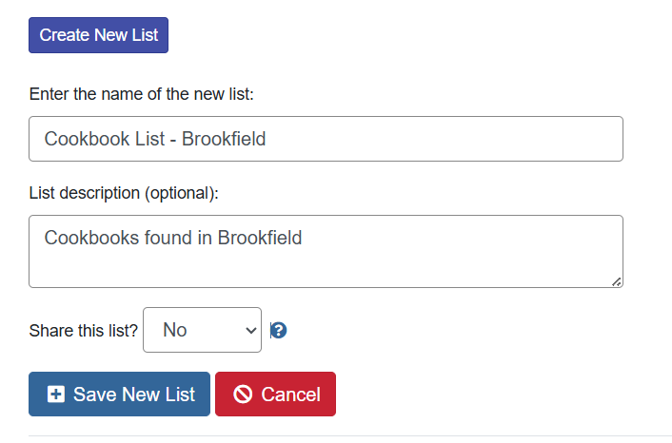Click the circle-slash icon on Cancel
Viewport: 672px width, 443px height.
pos(243,395)
